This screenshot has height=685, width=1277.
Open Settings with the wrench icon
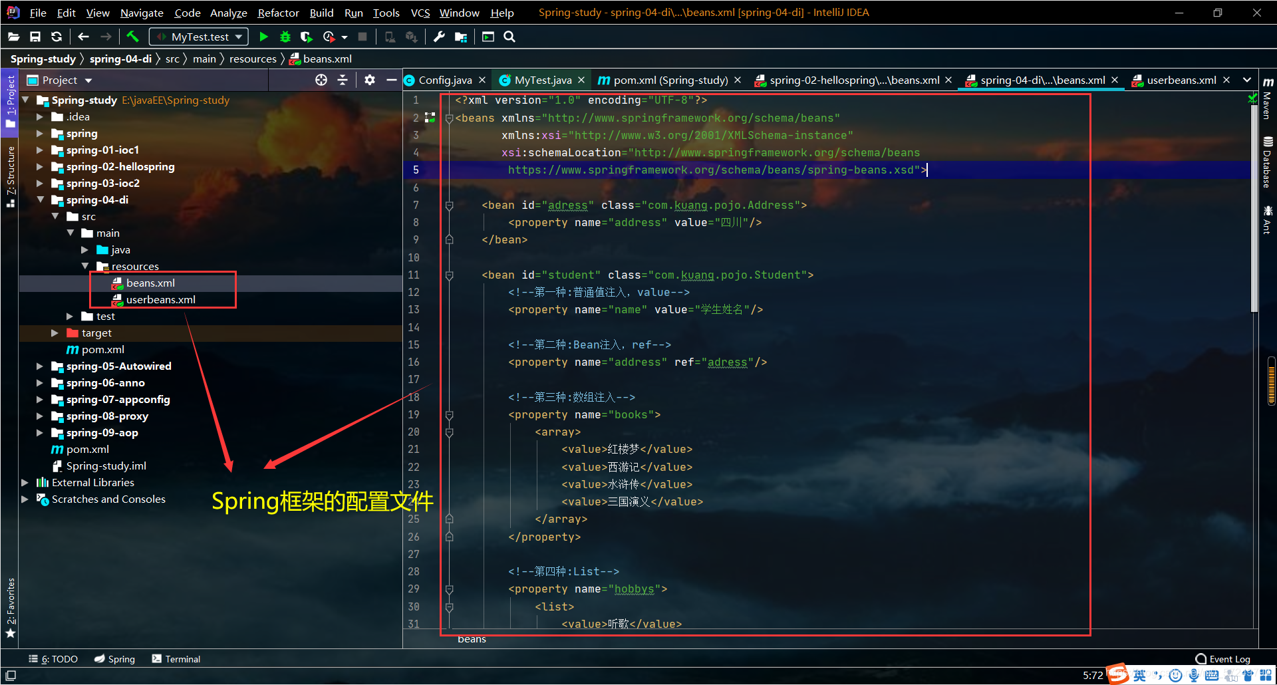[439, 37]
